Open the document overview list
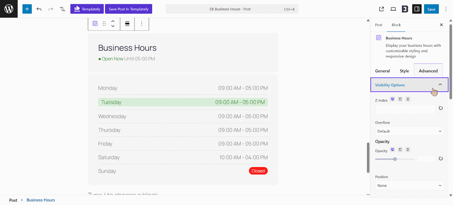Image resolution: width=453 pixels, height=205 pixels. coord(63,9)
